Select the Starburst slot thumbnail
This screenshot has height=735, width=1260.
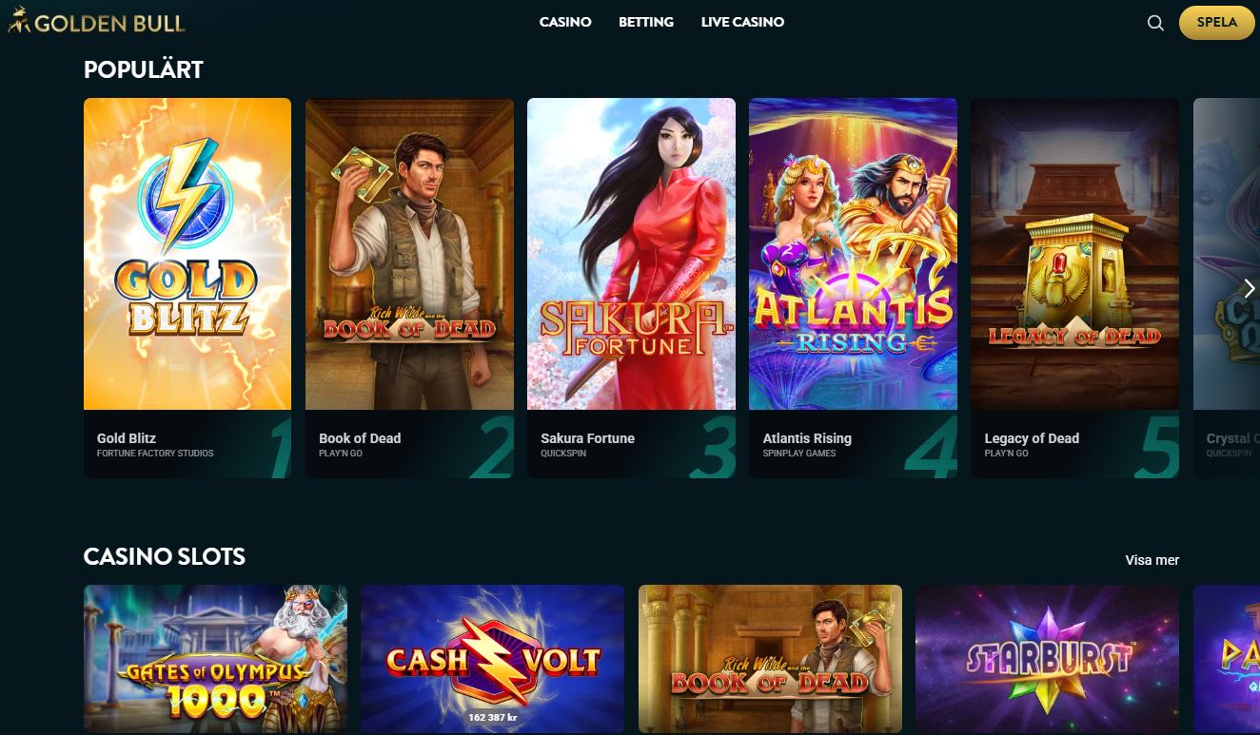coord(1047,659)
